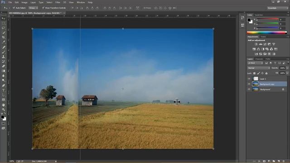Click the Add layer style fx button
The width and height of the screenshot is (290, 163).
(x=259, y=161)
